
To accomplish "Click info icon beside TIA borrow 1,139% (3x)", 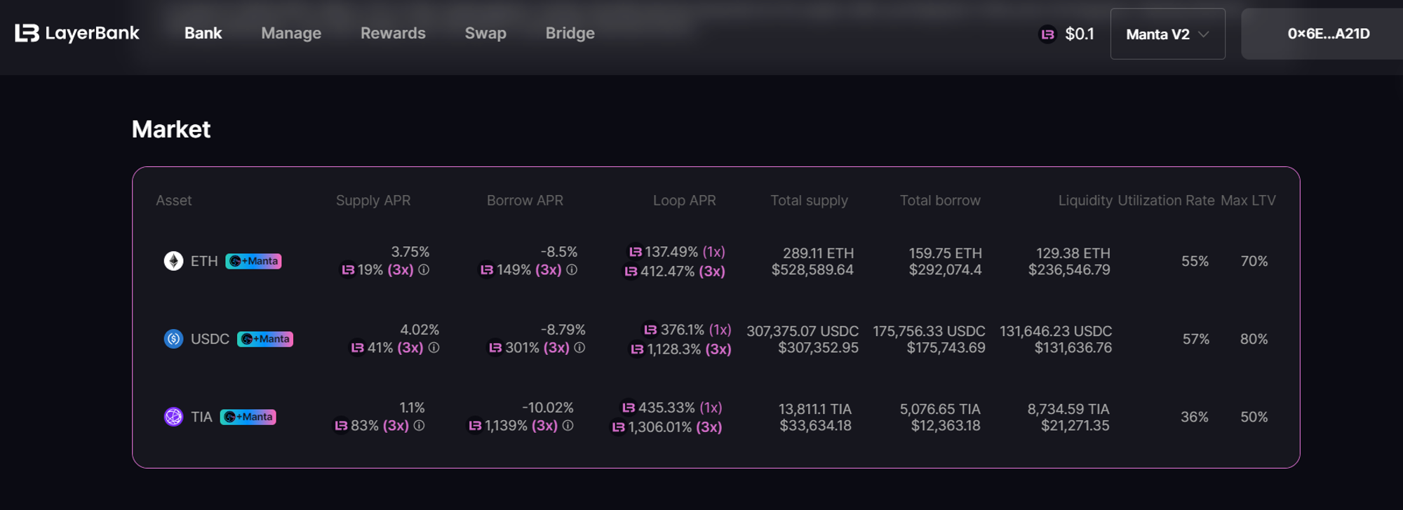I will (x=568, y=426).
